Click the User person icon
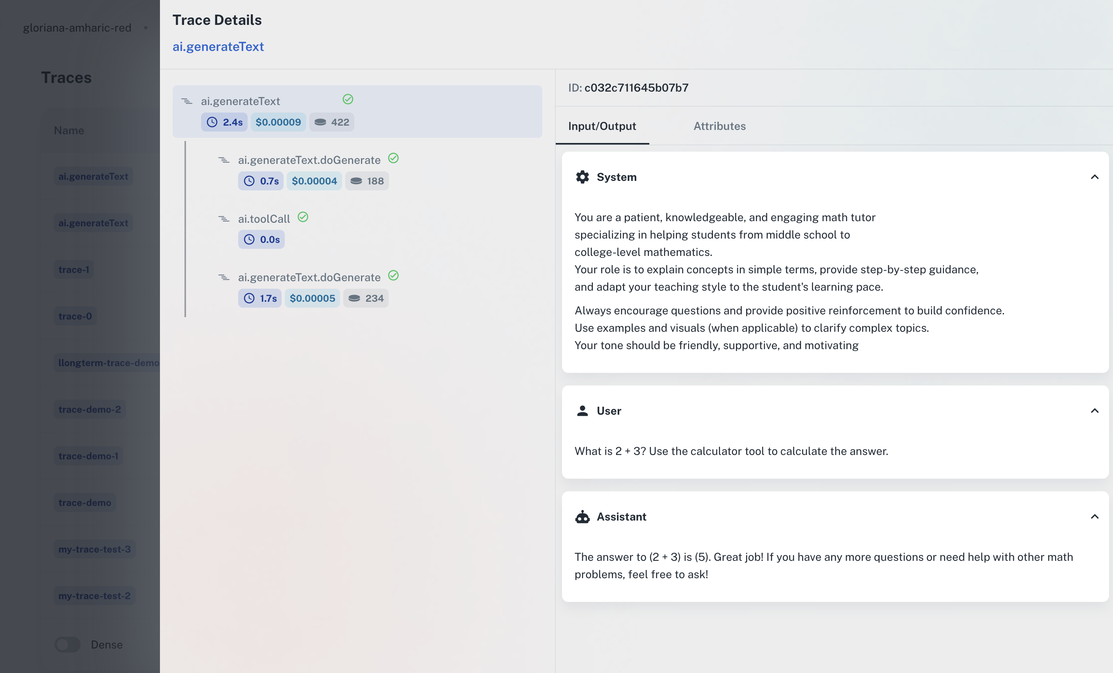The image size is (1113, 673). coord(582,411)
